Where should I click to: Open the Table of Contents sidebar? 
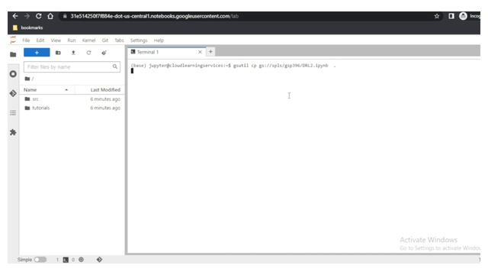13,113
